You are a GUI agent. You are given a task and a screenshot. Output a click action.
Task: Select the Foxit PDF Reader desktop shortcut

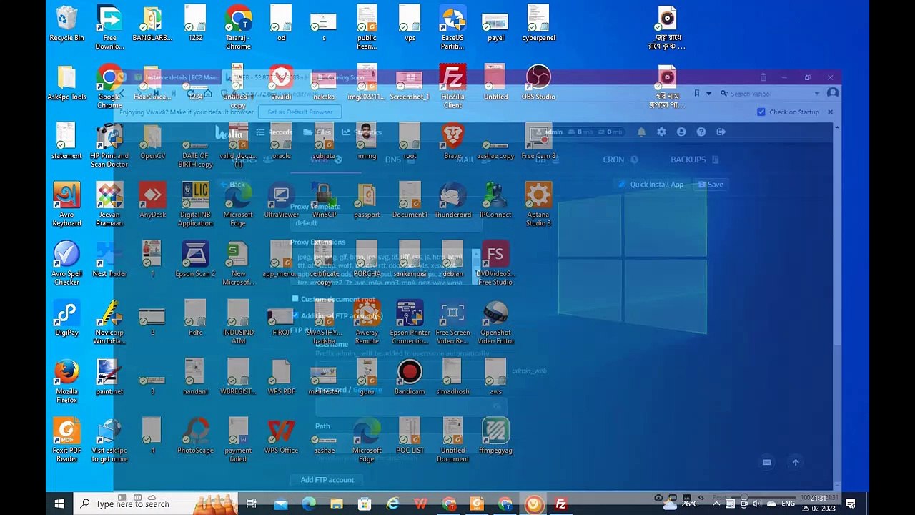click(x=66, y=441)
